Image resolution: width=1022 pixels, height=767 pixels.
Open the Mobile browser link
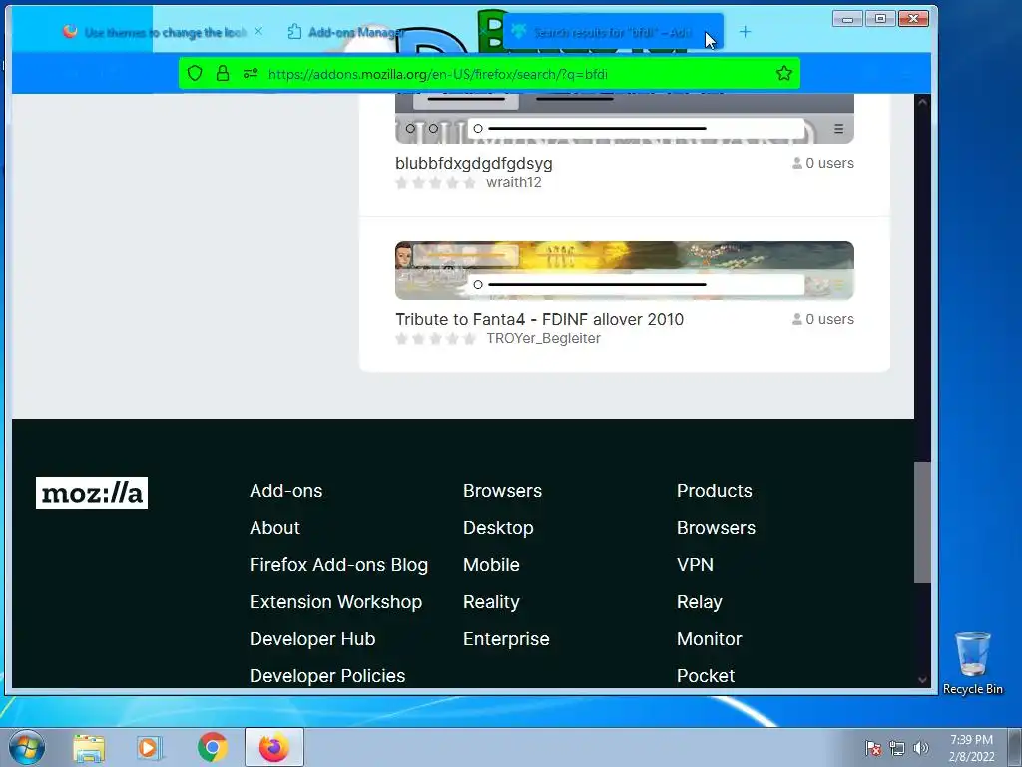tap(491, 565)
